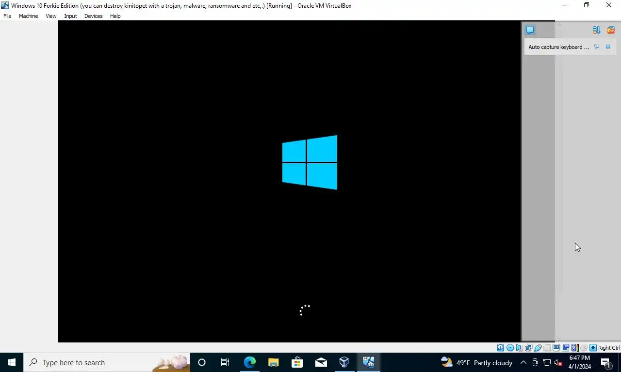
Task: Click the CPU virtualization status icon
Action: click(574, 348)
